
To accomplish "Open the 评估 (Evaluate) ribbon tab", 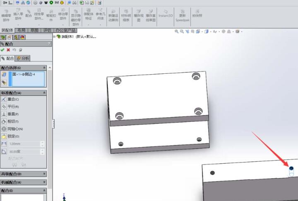I will 47,30.
